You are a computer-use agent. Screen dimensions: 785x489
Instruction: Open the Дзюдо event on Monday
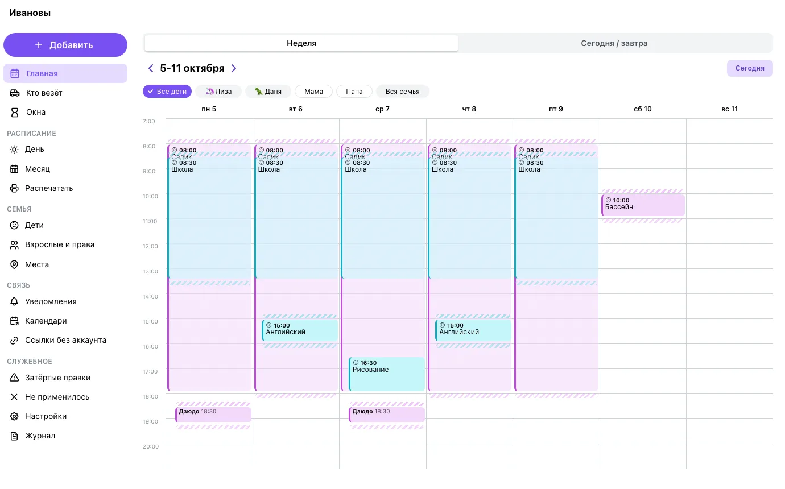(x=213, y=415)
